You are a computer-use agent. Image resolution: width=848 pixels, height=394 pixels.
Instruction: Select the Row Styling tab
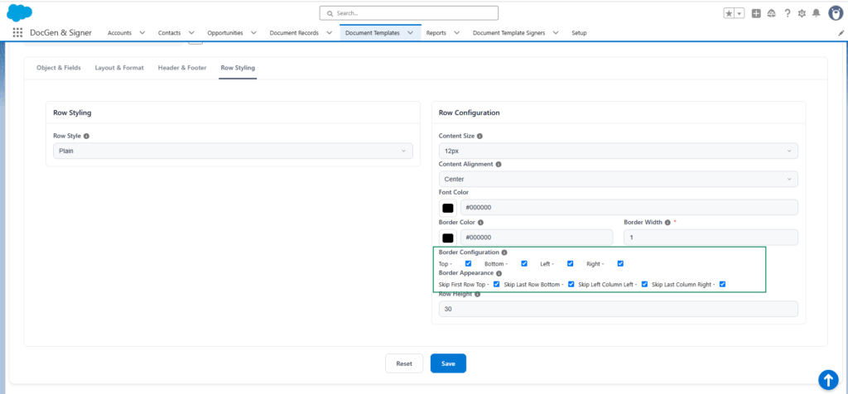coord(238,68)
